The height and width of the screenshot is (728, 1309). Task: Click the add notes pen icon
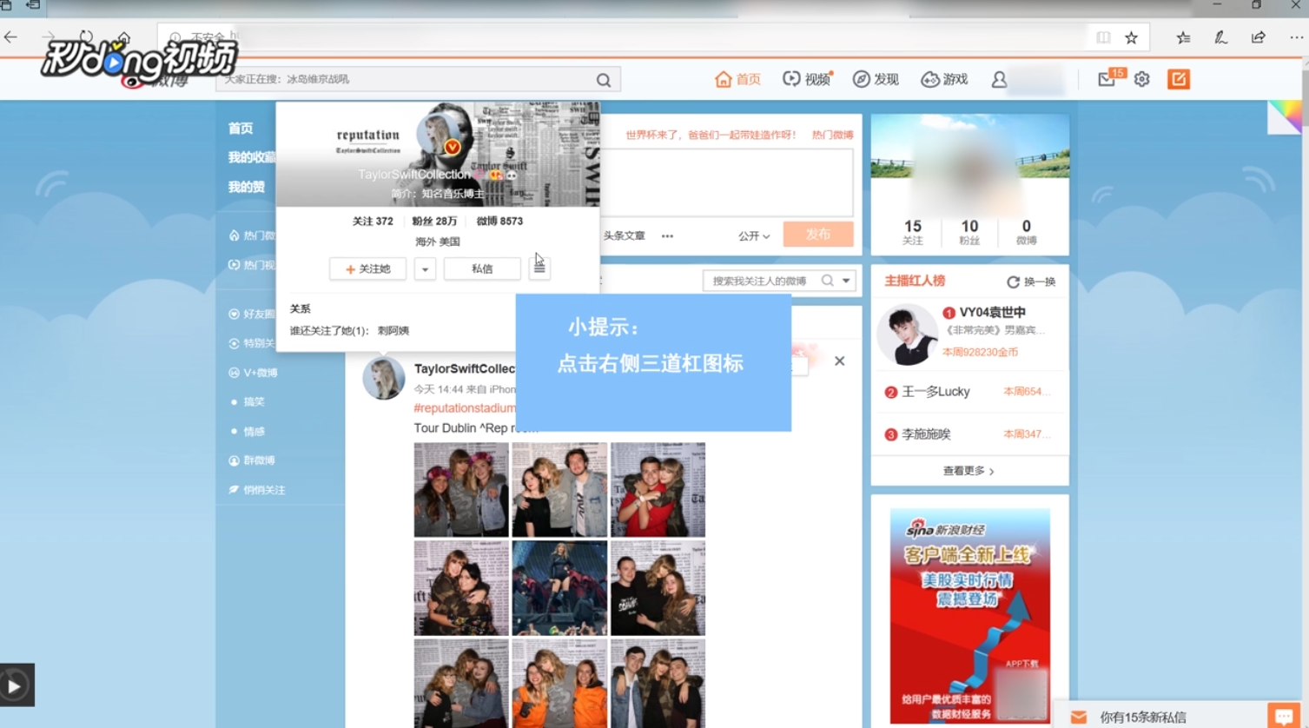1220,37
